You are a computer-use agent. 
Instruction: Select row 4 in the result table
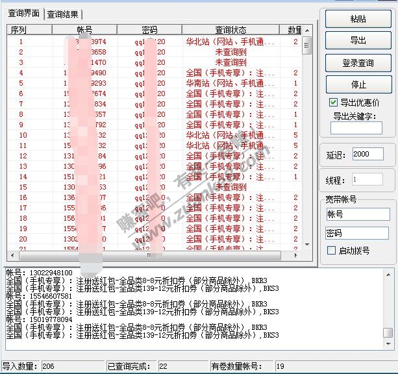(155, 73)
